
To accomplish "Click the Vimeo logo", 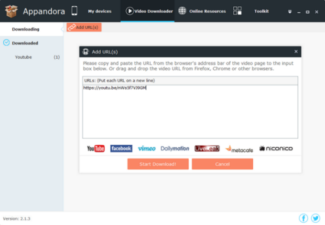I will pyautogui.click(x=147, y=149).
